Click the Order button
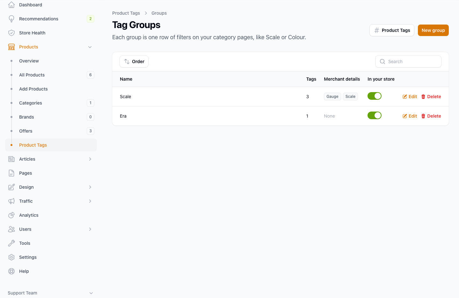The width and height of the screenshot is (459, 298). pyautogui.click(x=134, y=62)
